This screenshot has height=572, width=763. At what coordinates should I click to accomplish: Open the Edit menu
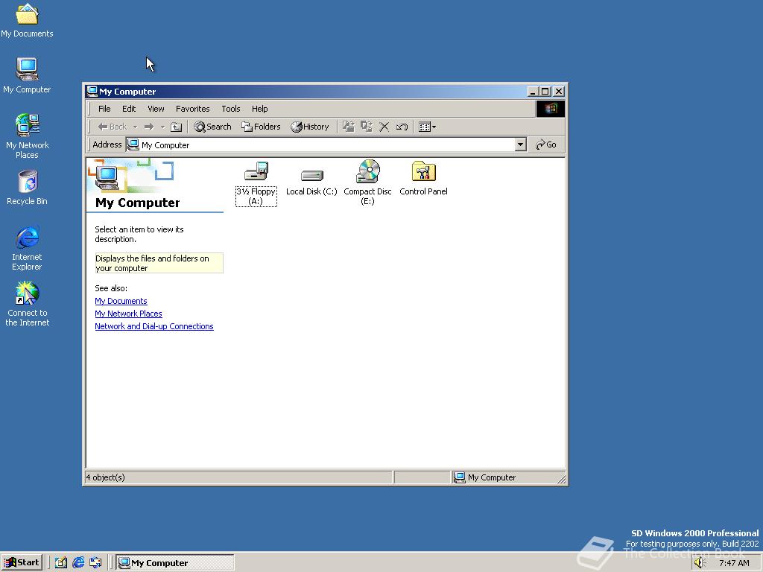tap(129, 109)
